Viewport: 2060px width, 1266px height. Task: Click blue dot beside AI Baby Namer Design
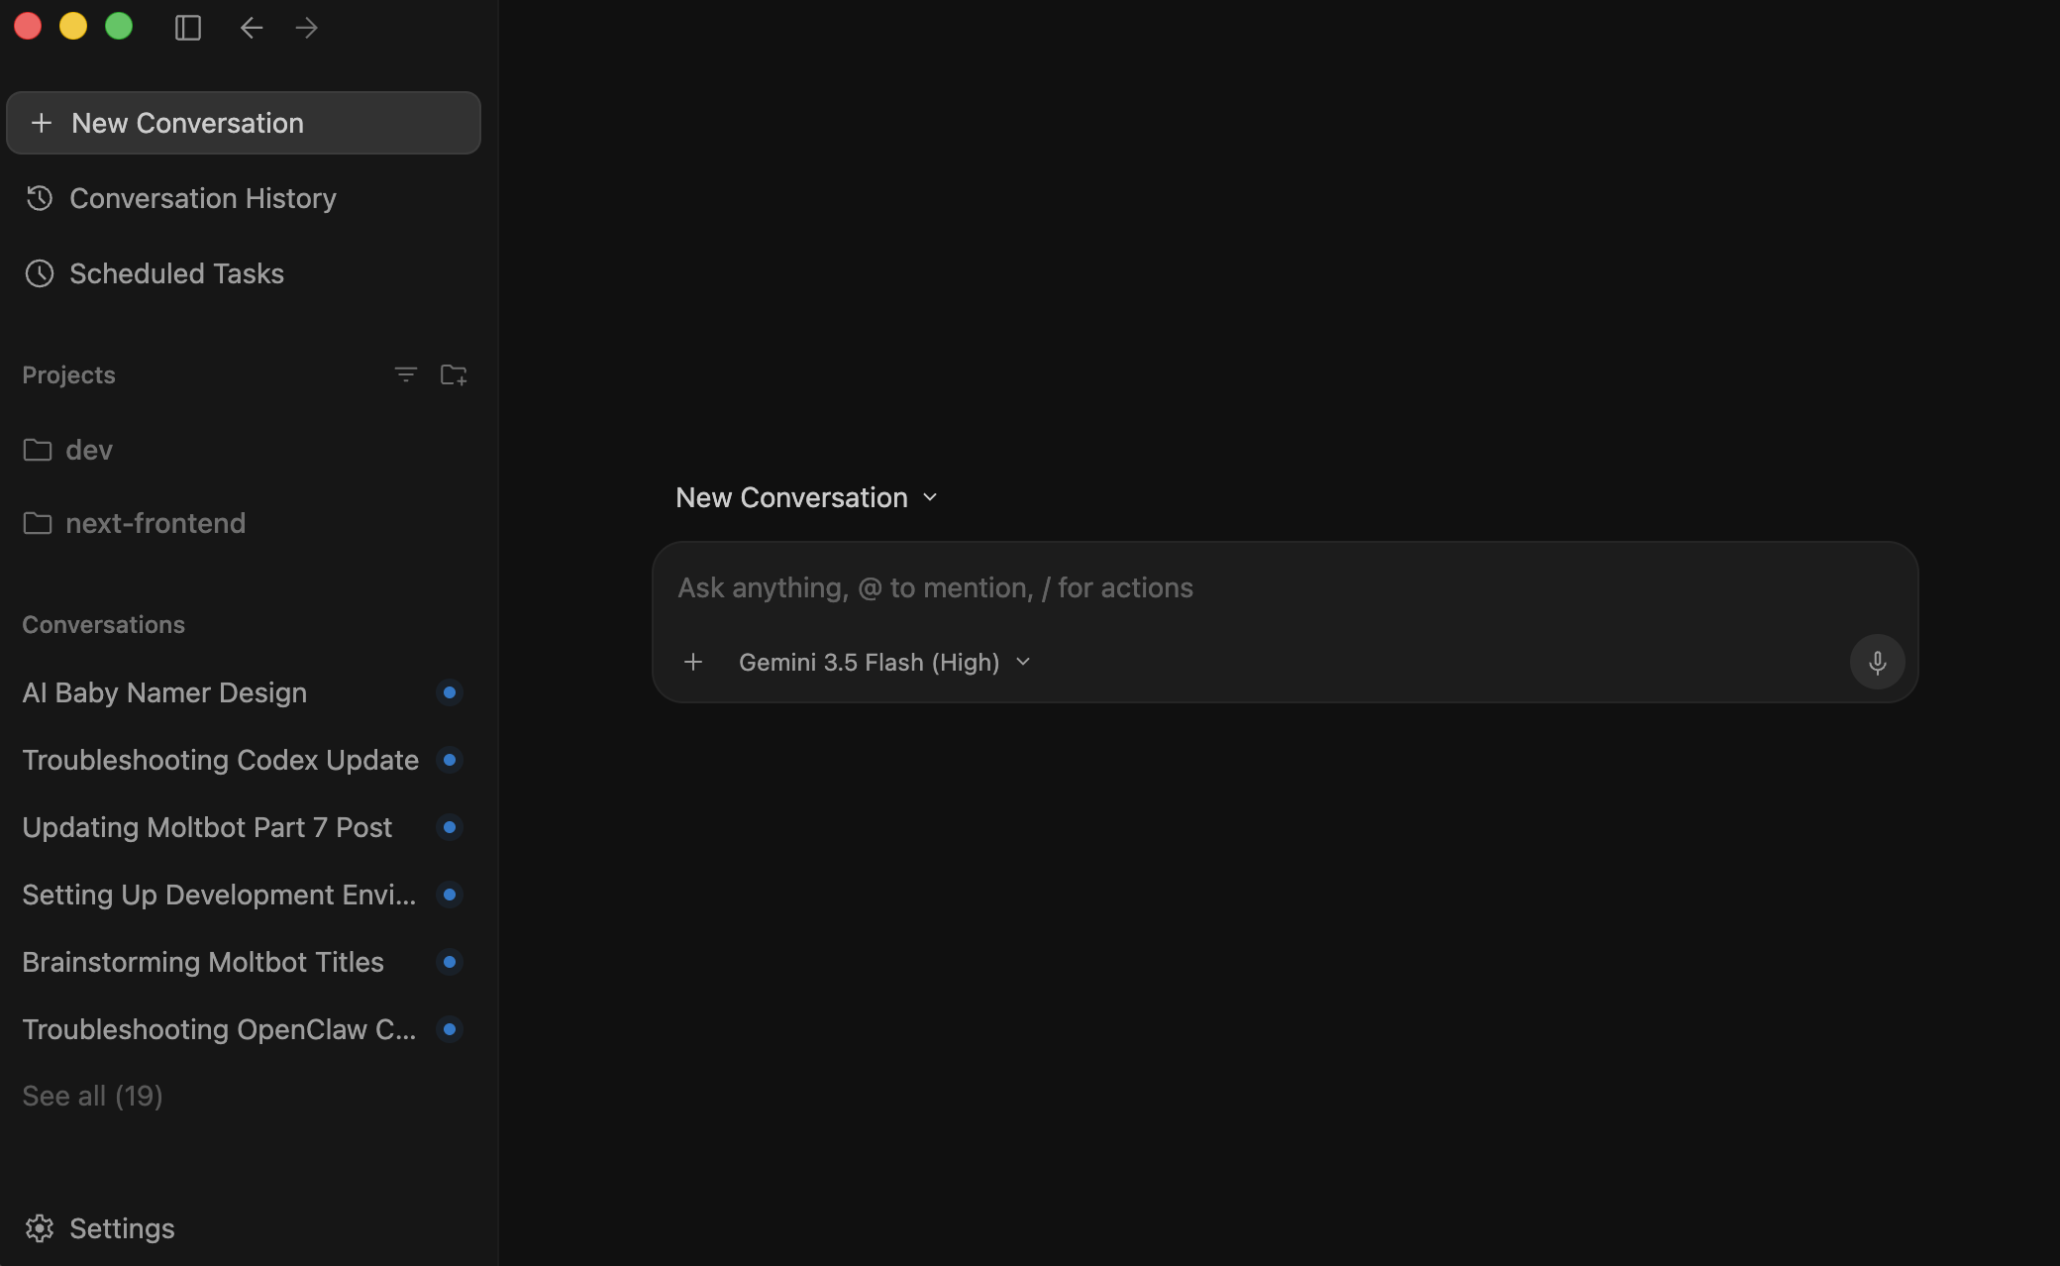point(450,692)
